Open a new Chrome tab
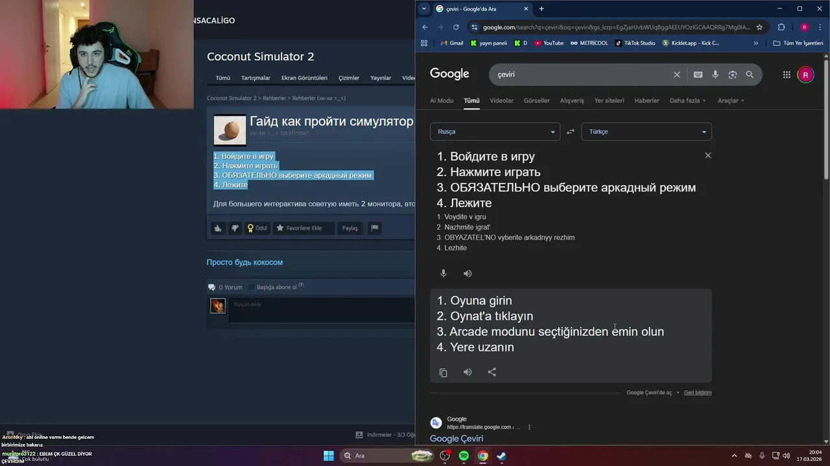The image size is (830, 466). (541, 8)
